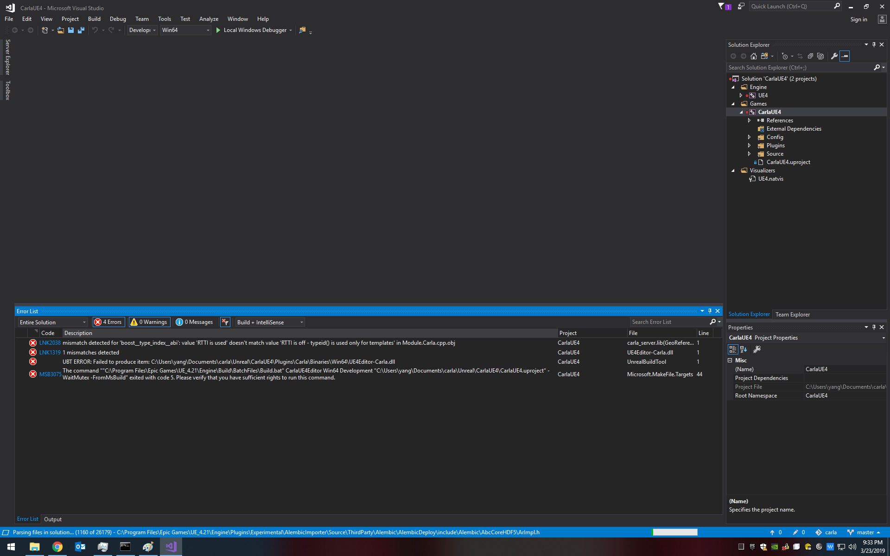Viewport: 890px width, 556px height.
Task: Collapse the Misc section in Properties
Action: pos(730,360)
